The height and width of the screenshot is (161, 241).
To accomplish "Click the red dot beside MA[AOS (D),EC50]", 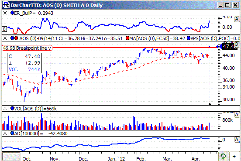I will click(127, 38).
